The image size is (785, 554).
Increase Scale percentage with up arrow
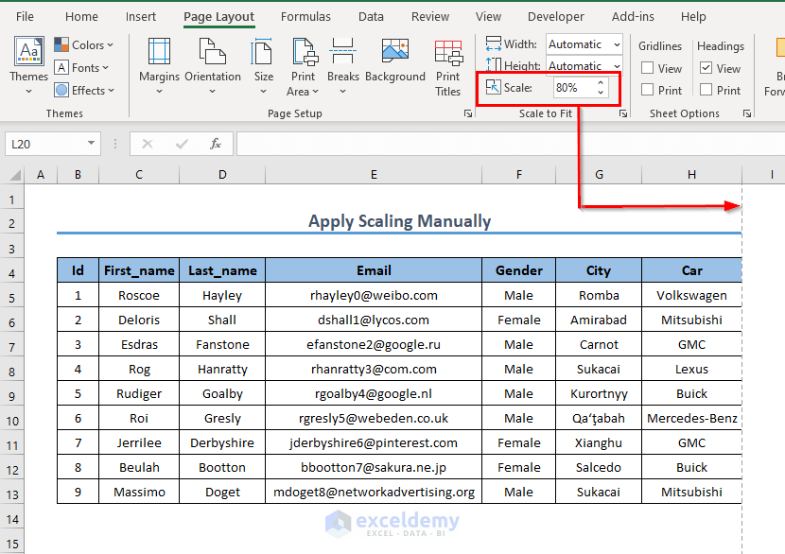tap(600, 83)
